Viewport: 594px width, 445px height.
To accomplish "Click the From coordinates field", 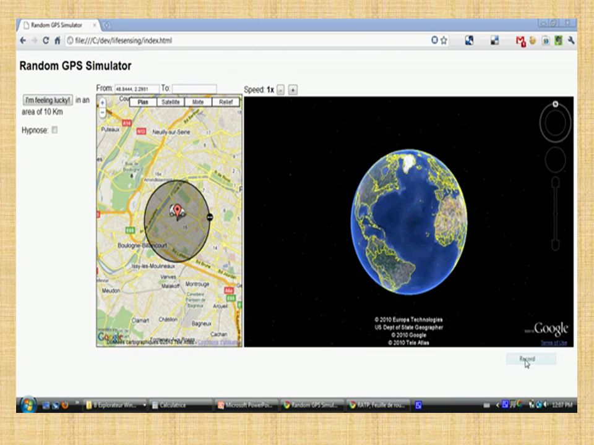I will (137, 89).
